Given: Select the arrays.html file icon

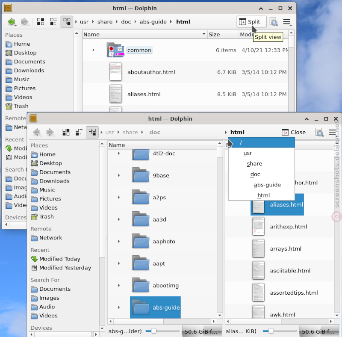Looking at the screenshot, I should click(x=258, y=248).
